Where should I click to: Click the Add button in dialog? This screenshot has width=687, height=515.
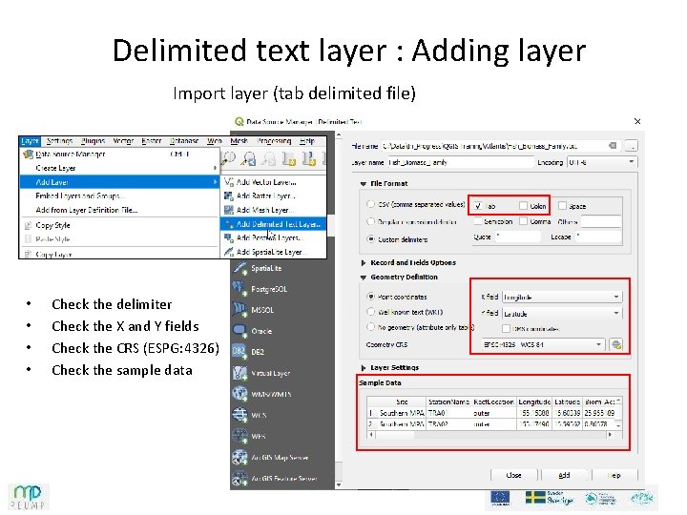point(564,475)
